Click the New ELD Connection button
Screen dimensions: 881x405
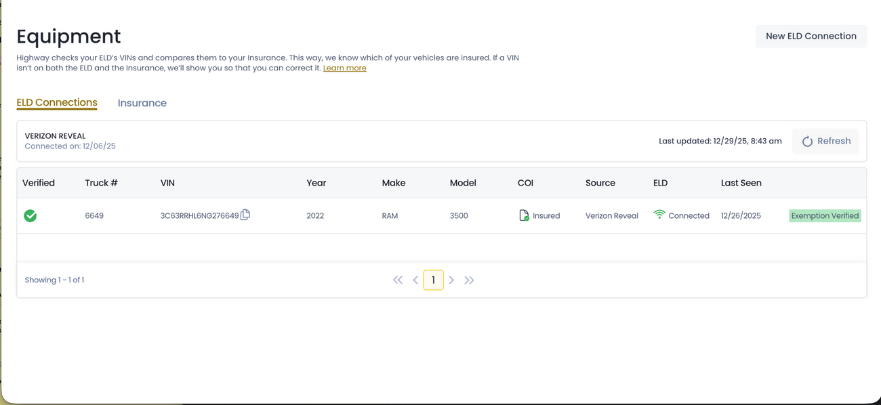(x=811, y=36)
